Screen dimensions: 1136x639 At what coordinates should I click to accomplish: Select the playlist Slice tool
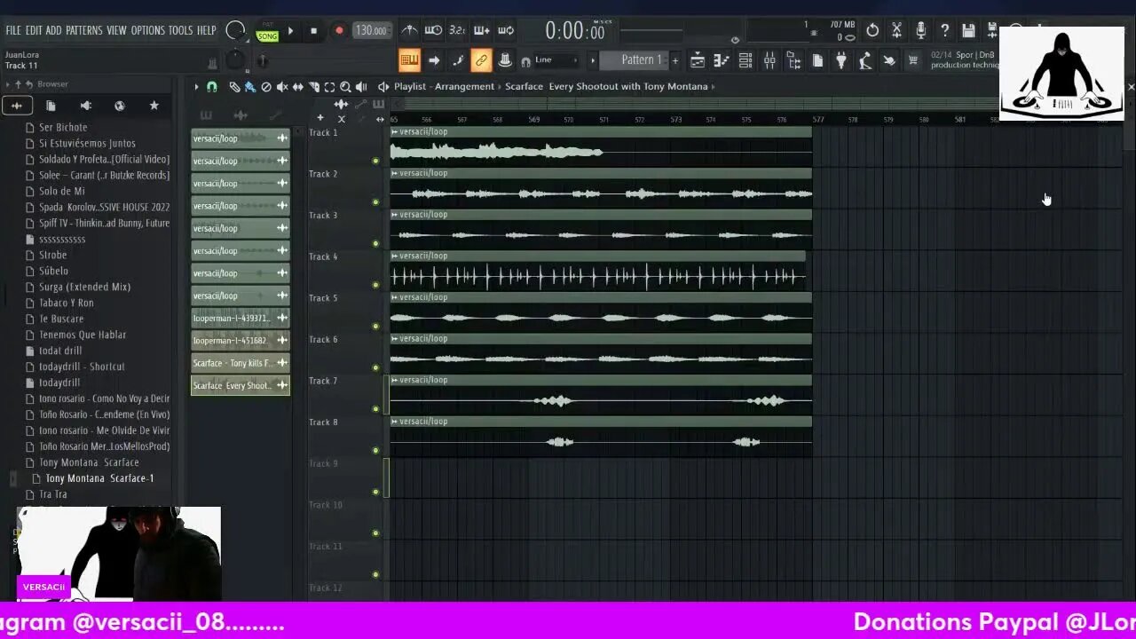[x=314, y=86]
